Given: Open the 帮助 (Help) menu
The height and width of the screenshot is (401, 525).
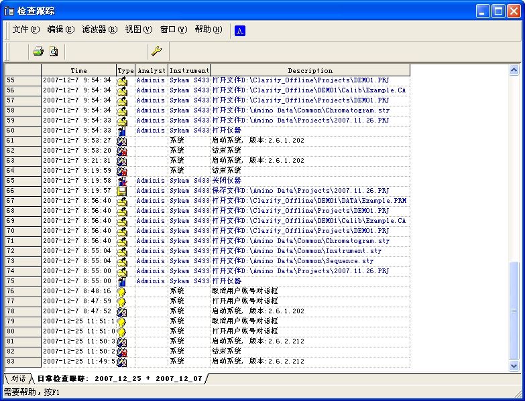Looking at the screenshot, I should [x=208, y=29].
